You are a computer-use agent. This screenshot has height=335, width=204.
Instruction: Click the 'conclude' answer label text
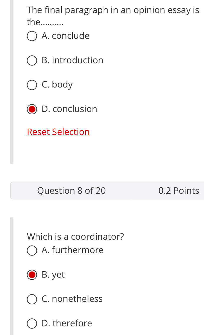point(71,36)
